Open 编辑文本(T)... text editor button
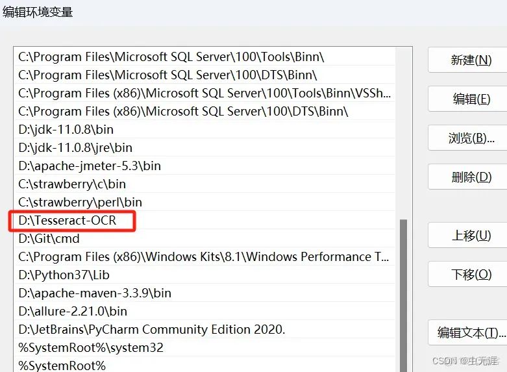Image resolution: width=507 pixels, height=372 pixels. point(468,332)
